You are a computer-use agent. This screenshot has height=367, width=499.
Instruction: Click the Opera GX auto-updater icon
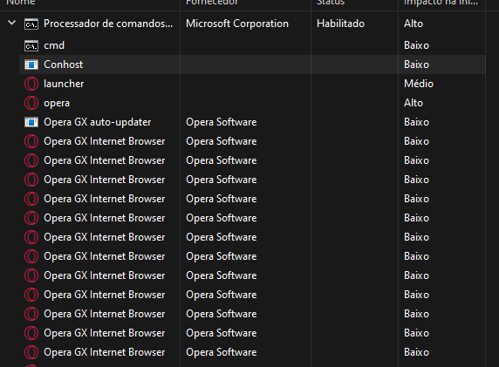coord(31,122)
